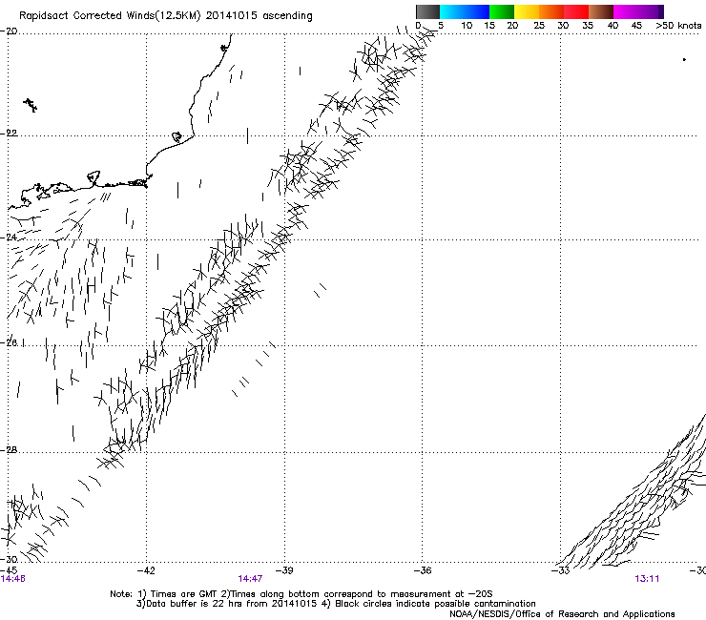
Task: Click the -22 latitude axis label
Action: 9,133
